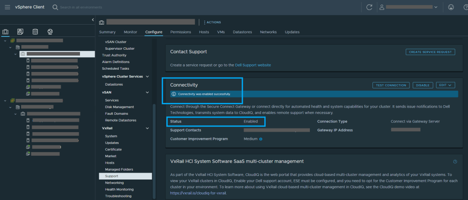Switch to Storage inventory view
Screen dimensions: 468x200
[35, 32]
